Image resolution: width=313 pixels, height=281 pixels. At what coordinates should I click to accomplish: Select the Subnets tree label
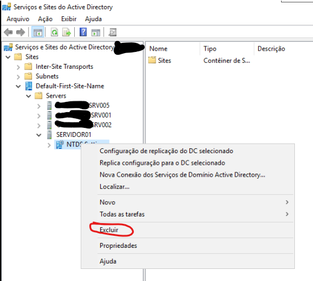(47, 76)
